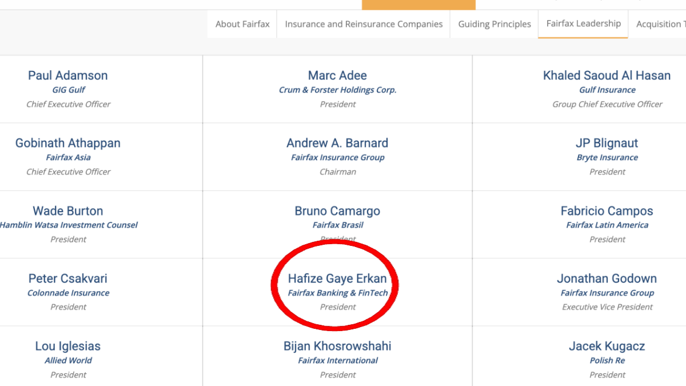This screenshot has width=686, height=386.
Task: Click Marc Adee's name
Action: point(337,75)
